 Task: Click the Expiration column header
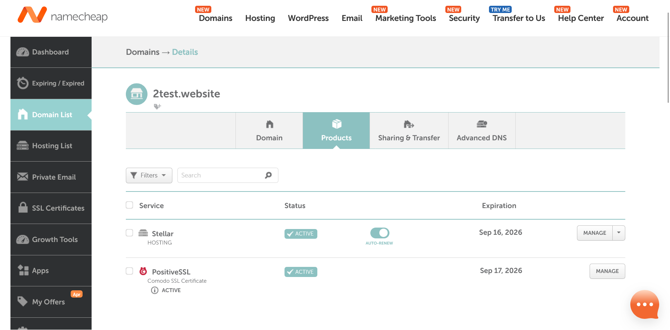click(x=499, y=206)
